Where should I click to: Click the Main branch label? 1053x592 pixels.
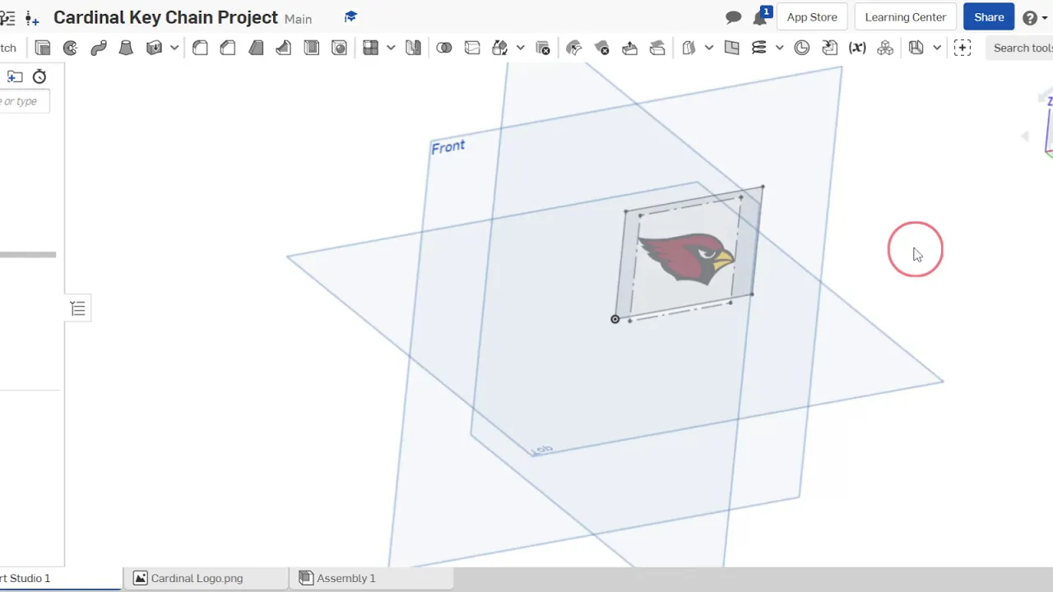coord(298,19)
